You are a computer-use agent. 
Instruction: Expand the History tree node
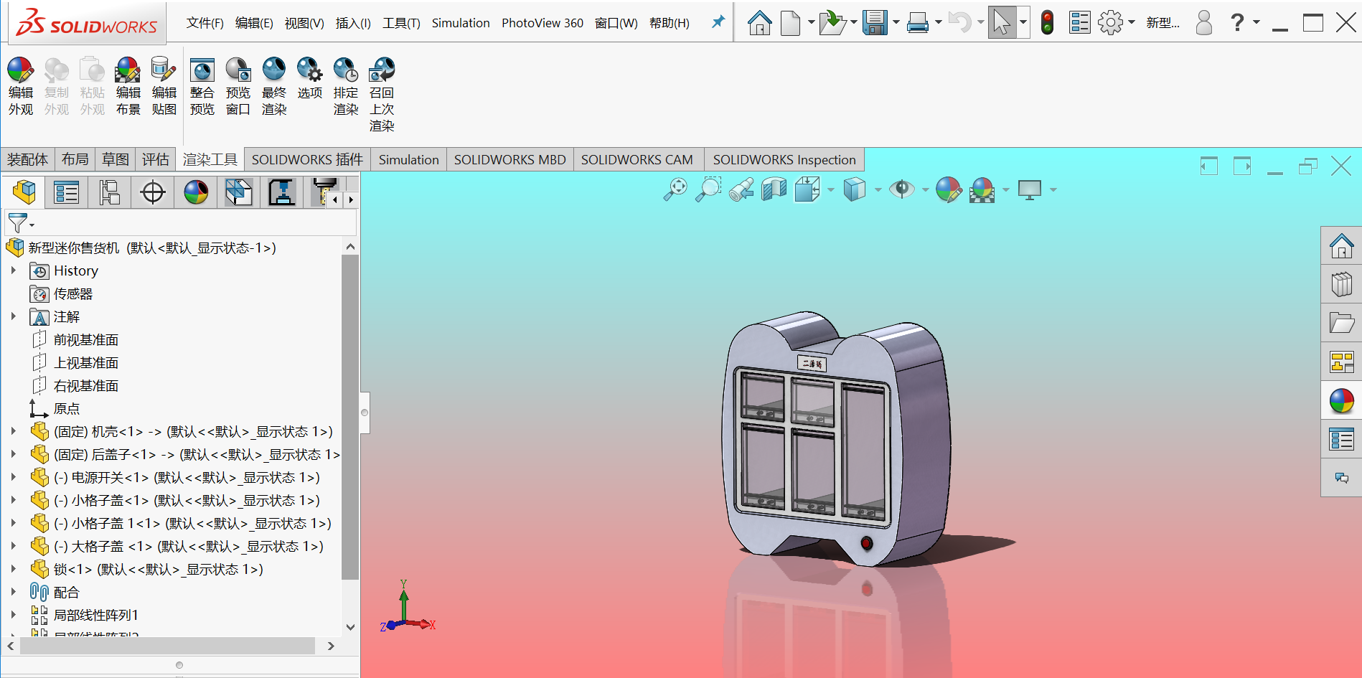(13, 270)
